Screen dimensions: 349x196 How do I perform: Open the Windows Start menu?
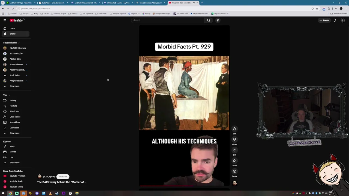tap(3, 193)
